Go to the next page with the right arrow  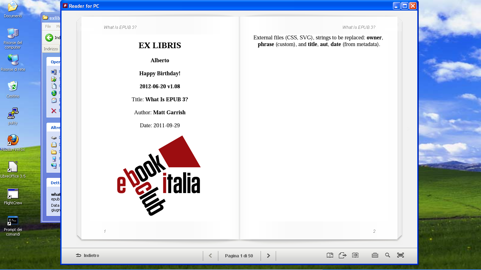tap(268, 256)
